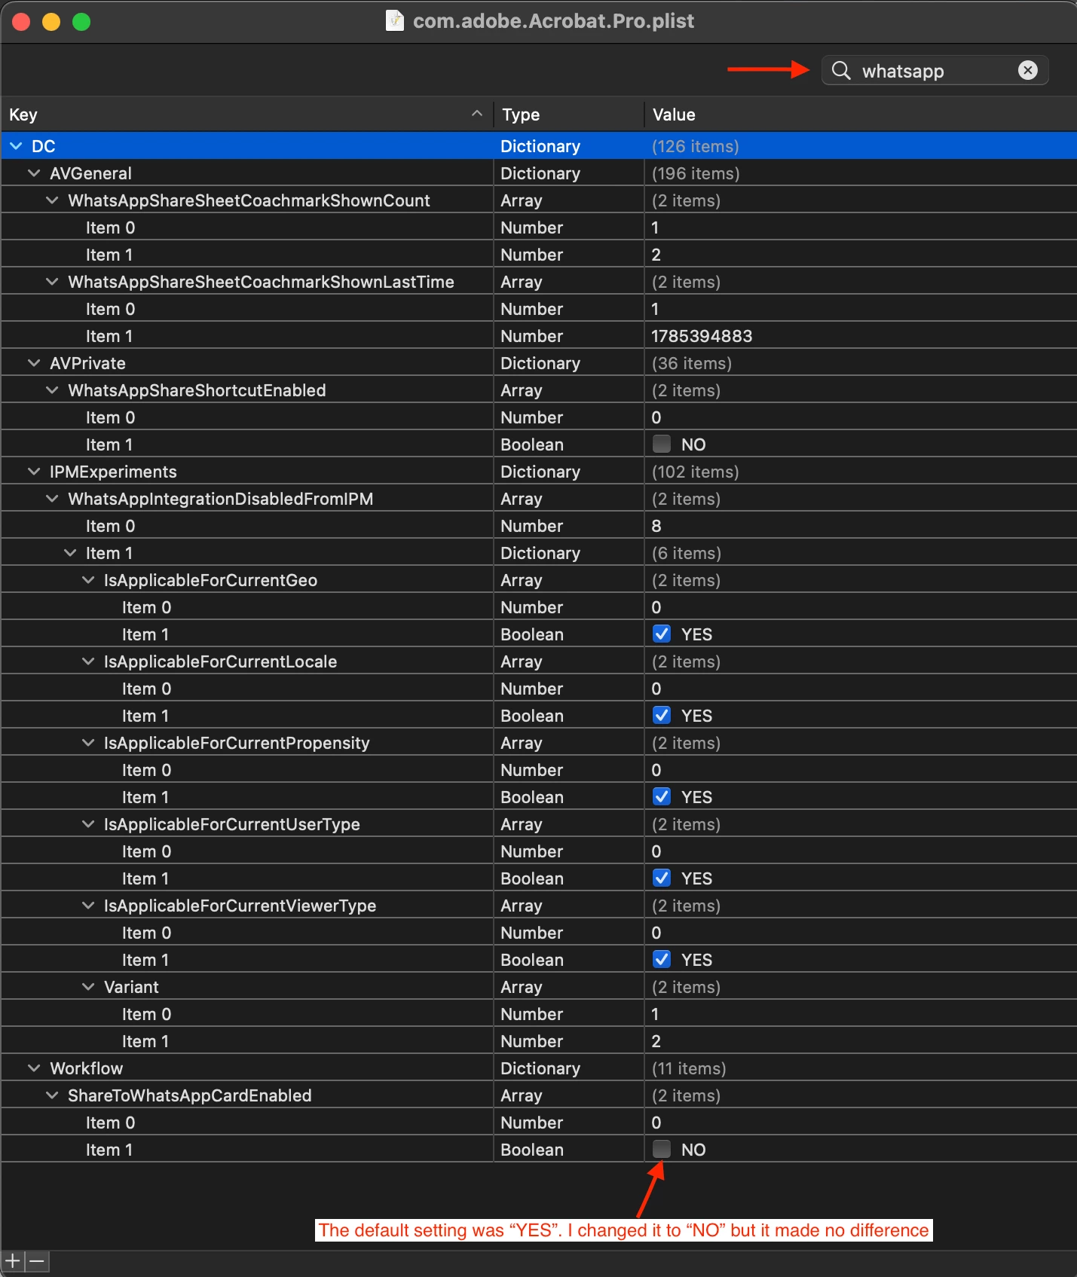This screenshot has width=1077, height=1277.
Task: Collapse the Workflow dictionary
Action: coord(34,1068)
